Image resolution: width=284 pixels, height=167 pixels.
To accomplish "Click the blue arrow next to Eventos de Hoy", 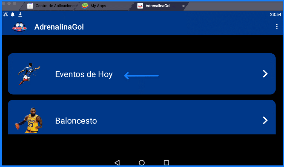I will pos(141,75).
